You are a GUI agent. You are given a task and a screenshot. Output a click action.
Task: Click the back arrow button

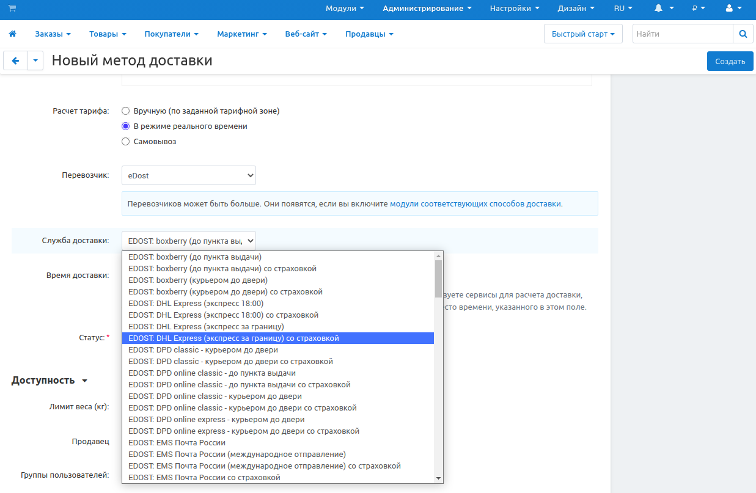coord(16,61)
